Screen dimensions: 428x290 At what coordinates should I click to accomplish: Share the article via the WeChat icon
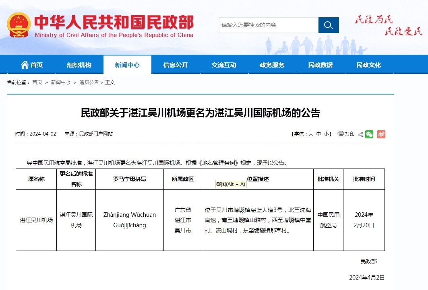coord(368,134)
